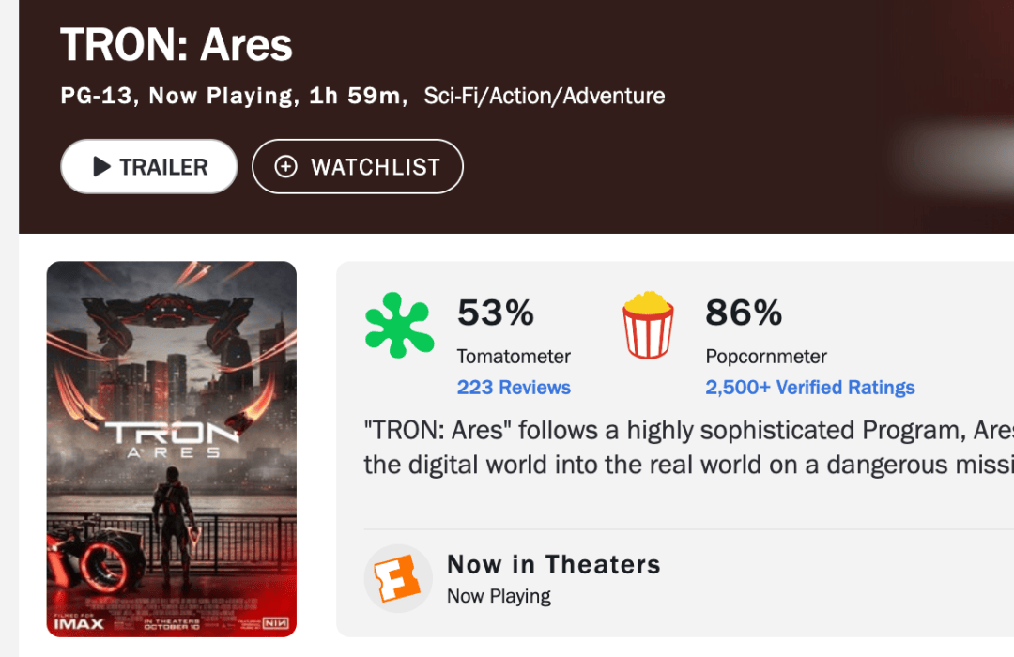Click the TRON: Ares movie poster

172,449
